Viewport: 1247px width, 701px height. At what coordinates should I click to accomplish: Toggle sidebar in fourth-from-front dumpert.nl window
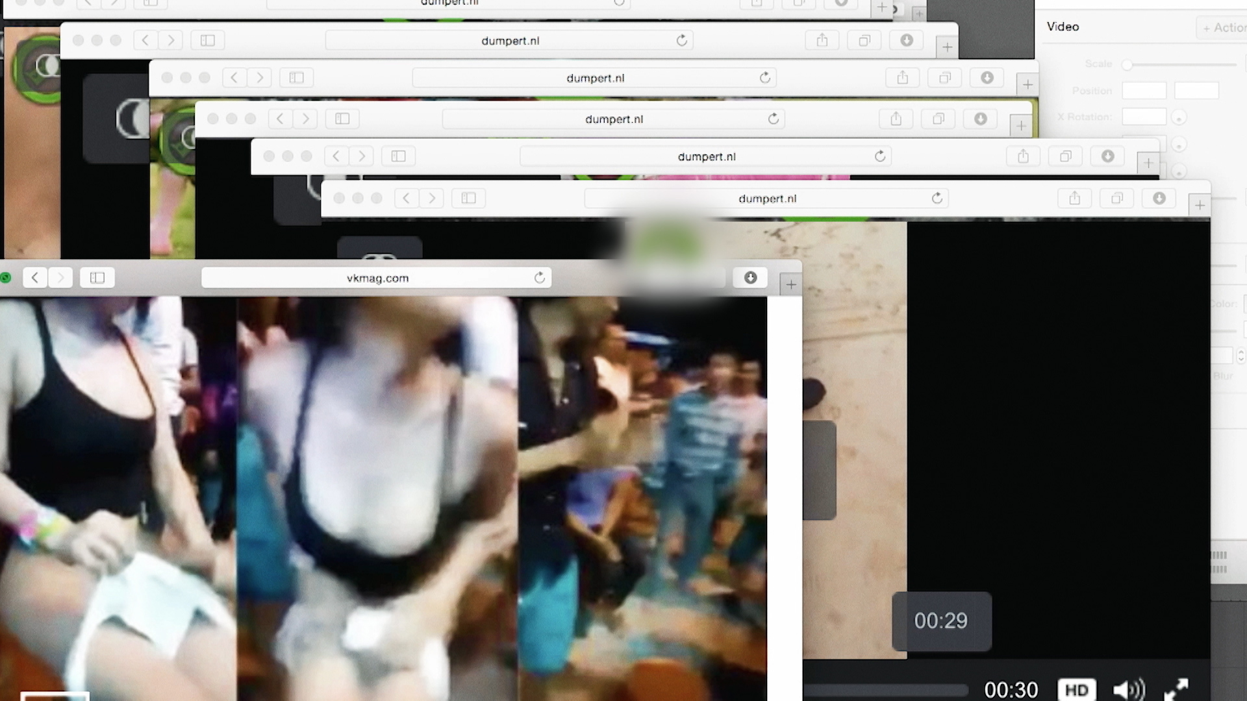(296, 77)
